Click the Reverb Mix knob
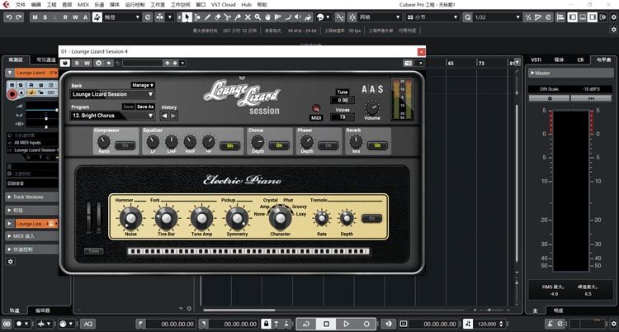 356,141
